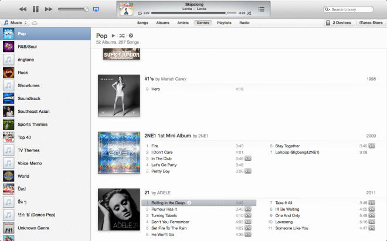The height and width of the screenshot is (241, 387).
Task: Open the Music library dropdown
Action: point(14,23)
